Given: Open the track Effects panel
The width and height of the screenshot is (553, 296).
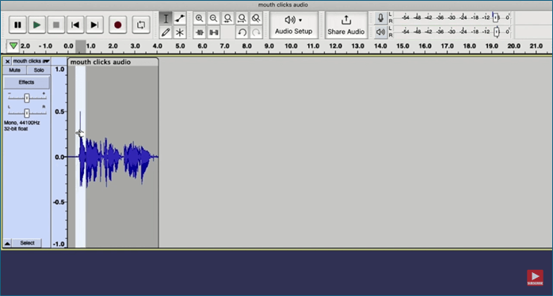Looking at the screenshot, I should [x=27, y=82].
